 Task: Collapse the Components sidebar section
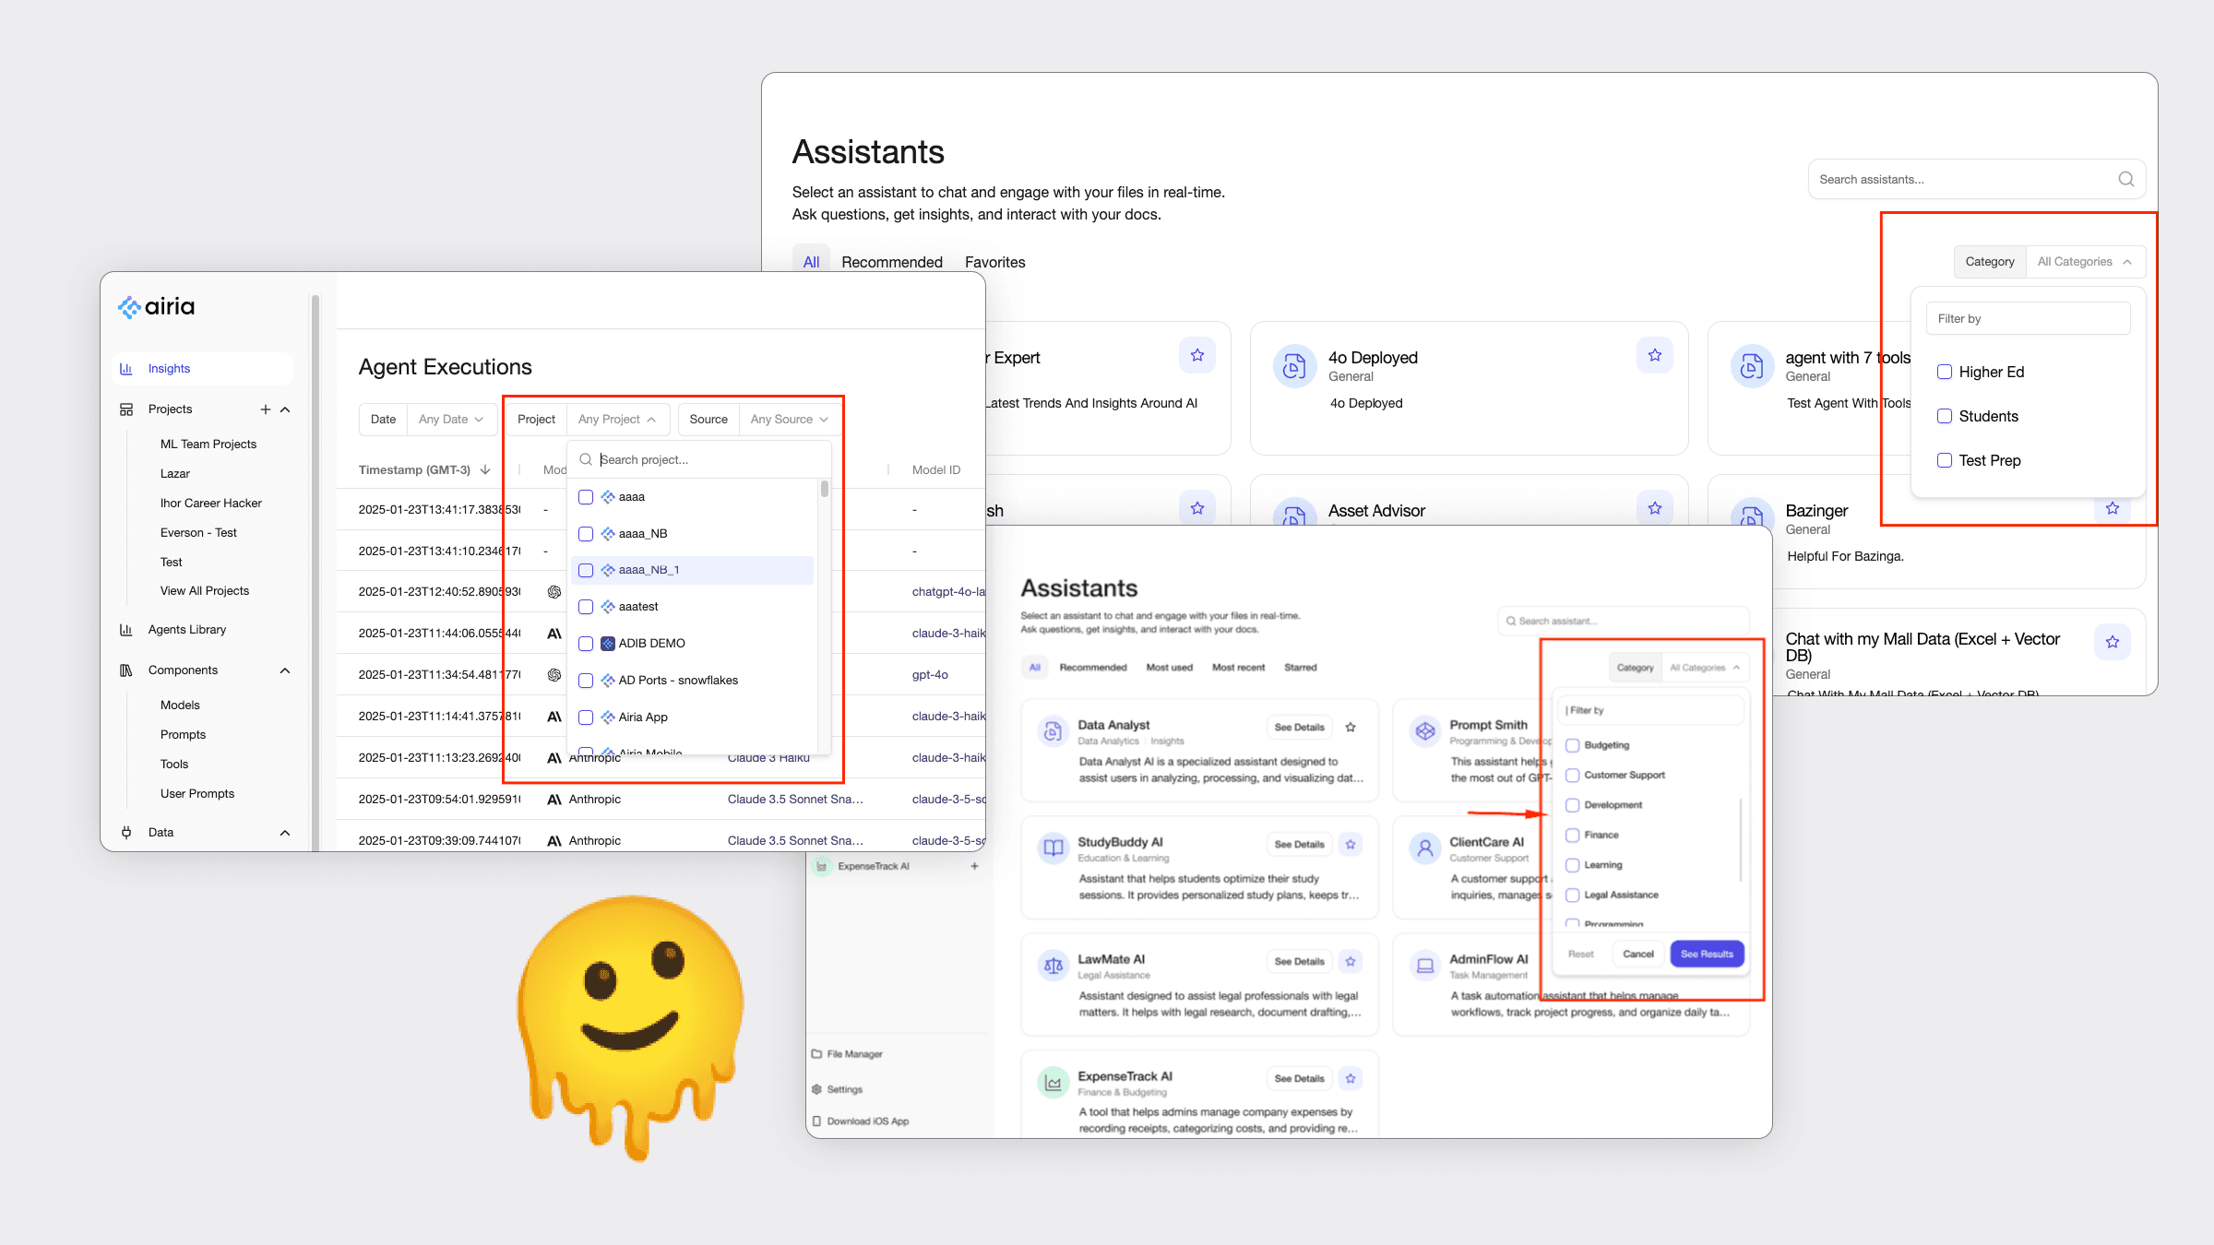[x=285, y=670]
